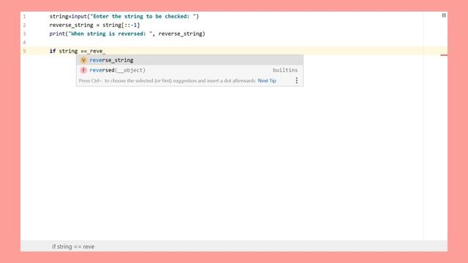This screenshot has height=263, width=468.
Task: Click line number 1 in the gutter
Action: click(24, 16)
